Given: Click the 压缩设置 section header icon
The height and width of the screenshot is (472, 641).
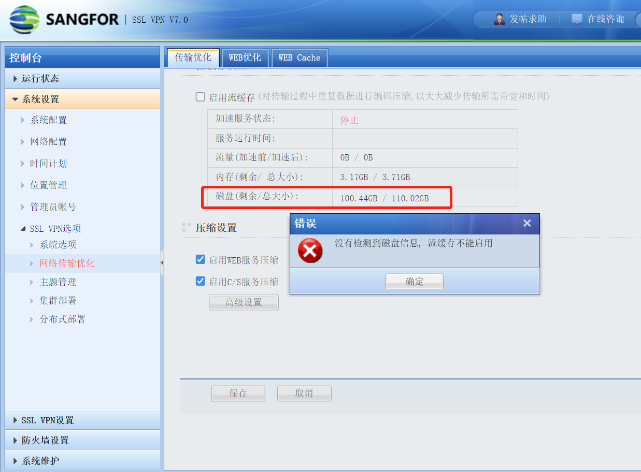Looking at the screenshot, I should [187, 228].
